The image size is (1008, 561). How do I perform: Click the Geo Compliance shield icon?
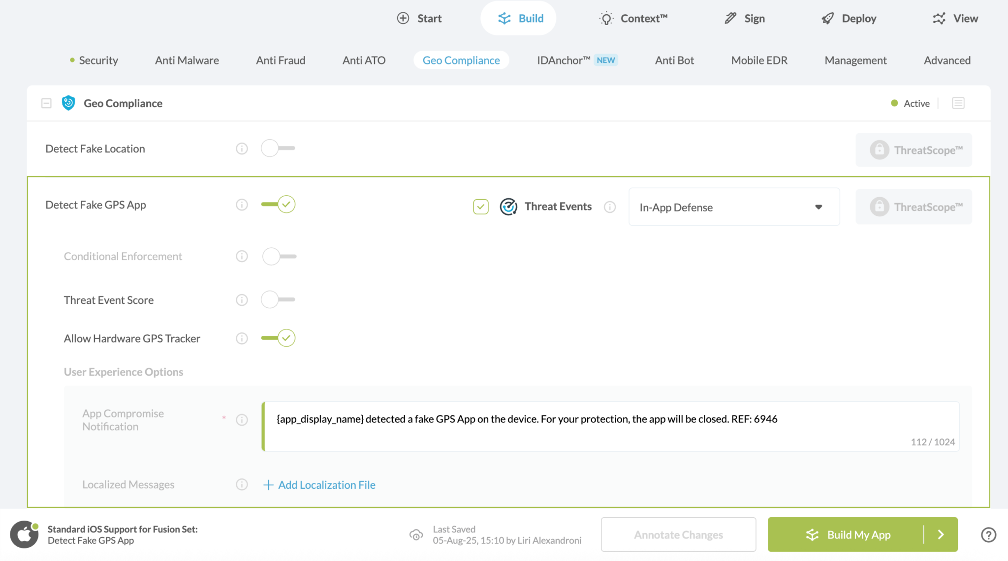pyautogui.click(x=68, y=103)
